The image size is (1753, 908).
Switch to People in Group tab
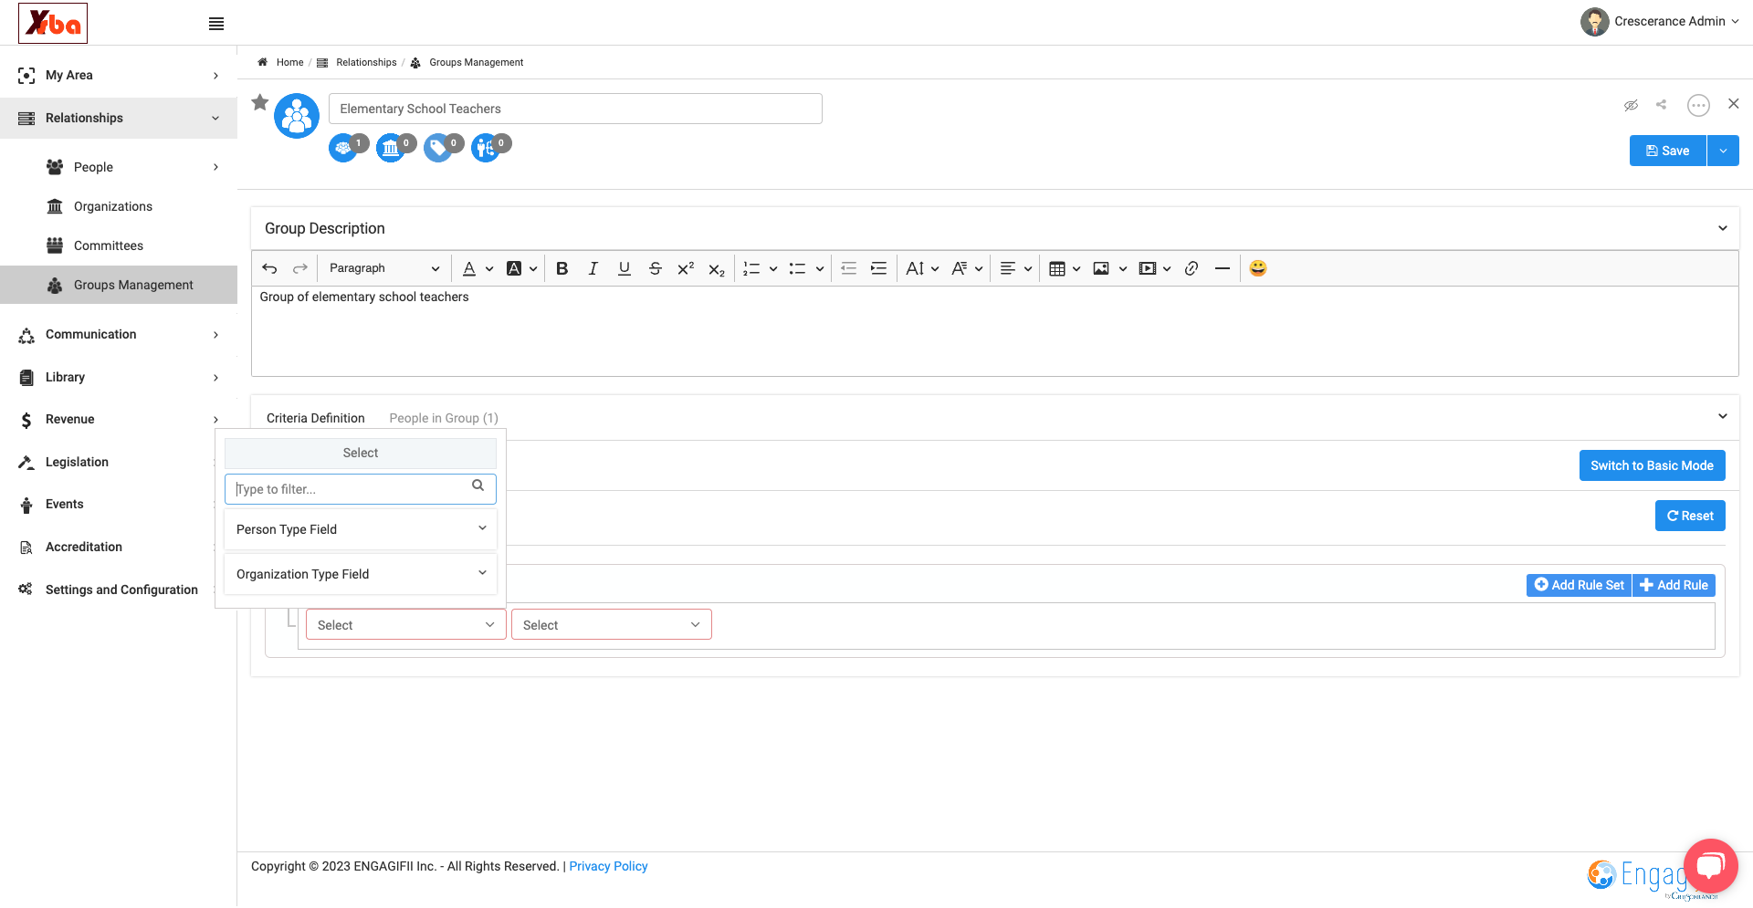tap(444, 418)
